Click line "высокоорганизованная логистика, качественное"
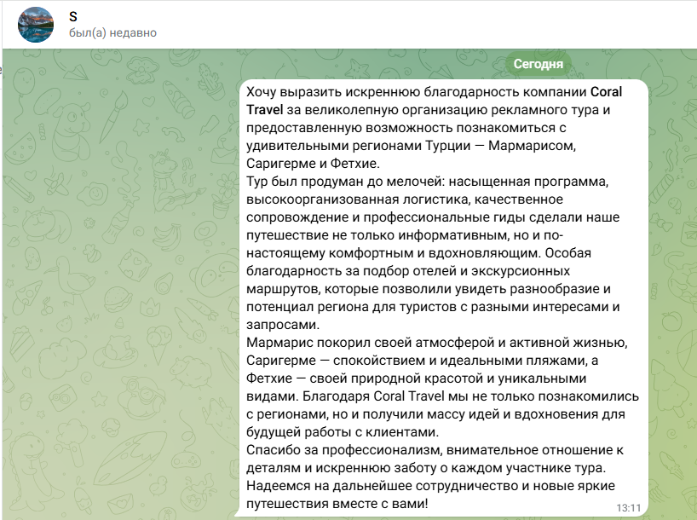Image resolution: width=697 pixels, height=520 pixels. click(405, 199)
